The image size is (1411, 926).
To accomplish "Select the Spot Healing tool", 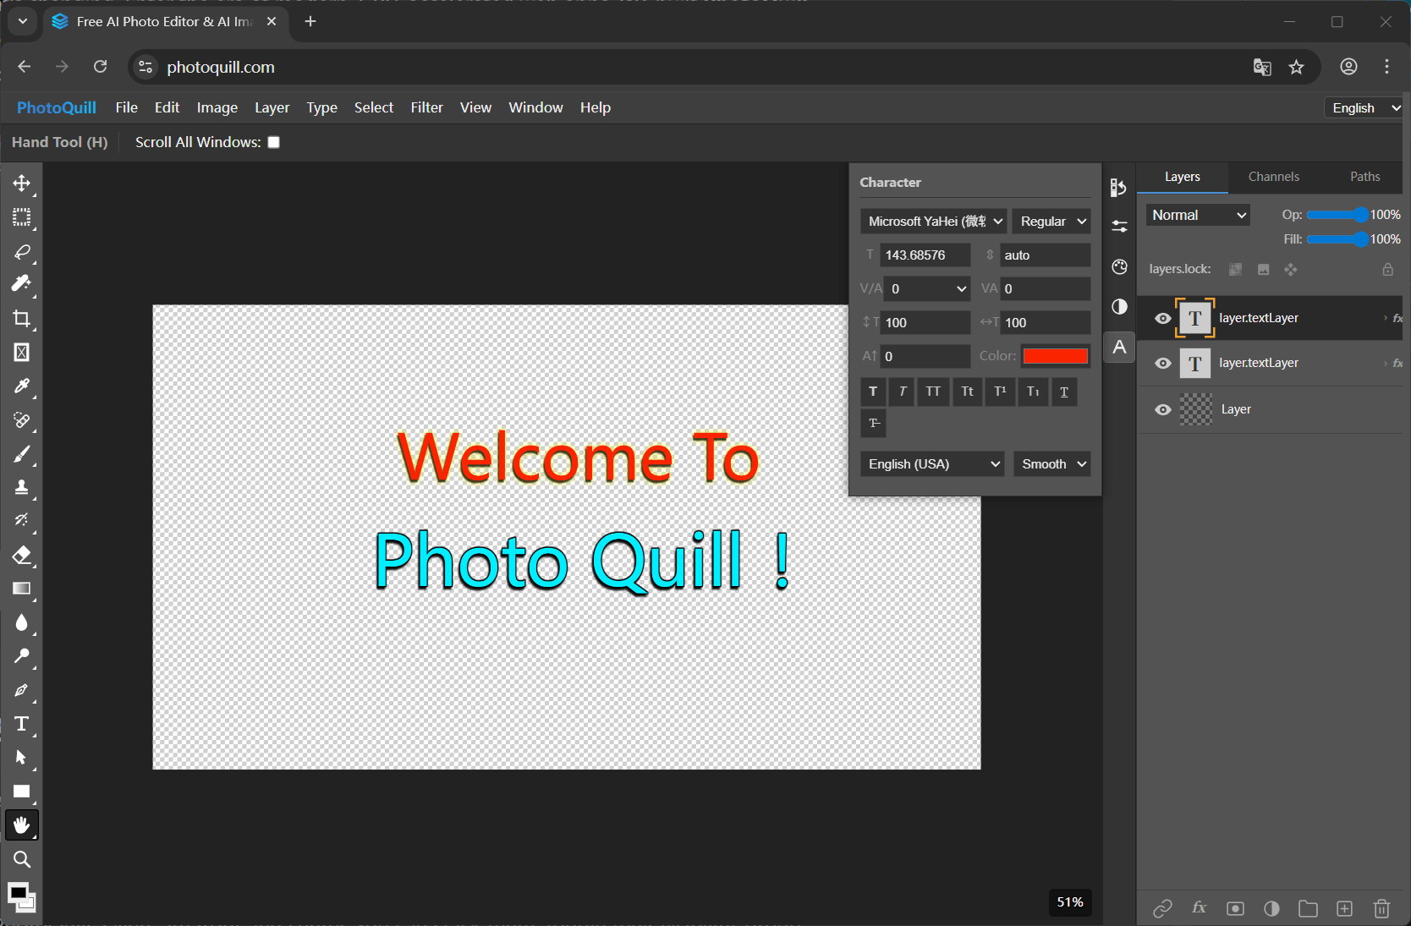I will click(22, 420).
